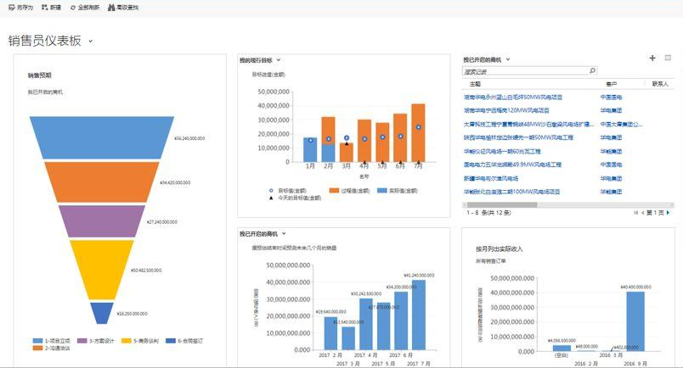Sort list by the 联系人 column header
Screen dimensions: 683x368
660,84
